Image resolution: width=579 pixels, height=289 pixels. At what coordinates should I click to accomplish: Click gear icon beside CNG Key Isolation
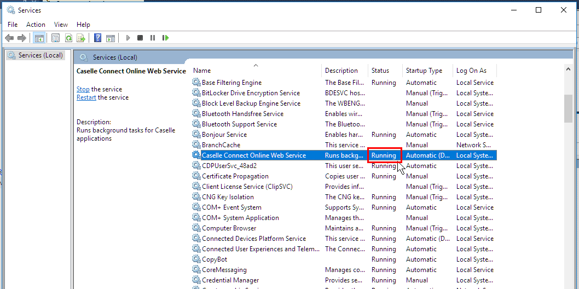196,196
